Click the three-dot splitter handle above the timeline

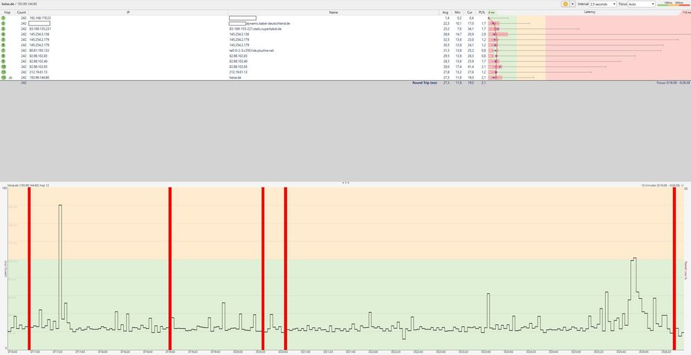pos(346,182)
